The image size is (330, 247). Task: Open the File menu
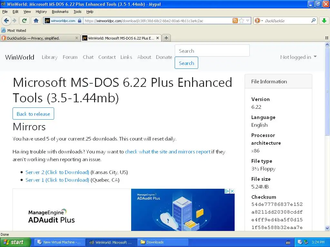tap(5, 12)
